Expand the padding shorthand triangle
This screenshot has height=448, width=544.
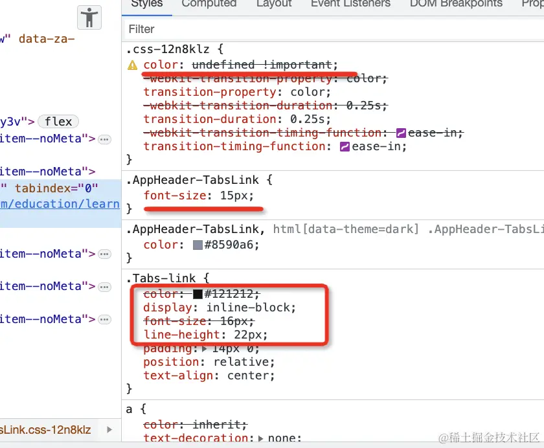[x=205, y=348]
